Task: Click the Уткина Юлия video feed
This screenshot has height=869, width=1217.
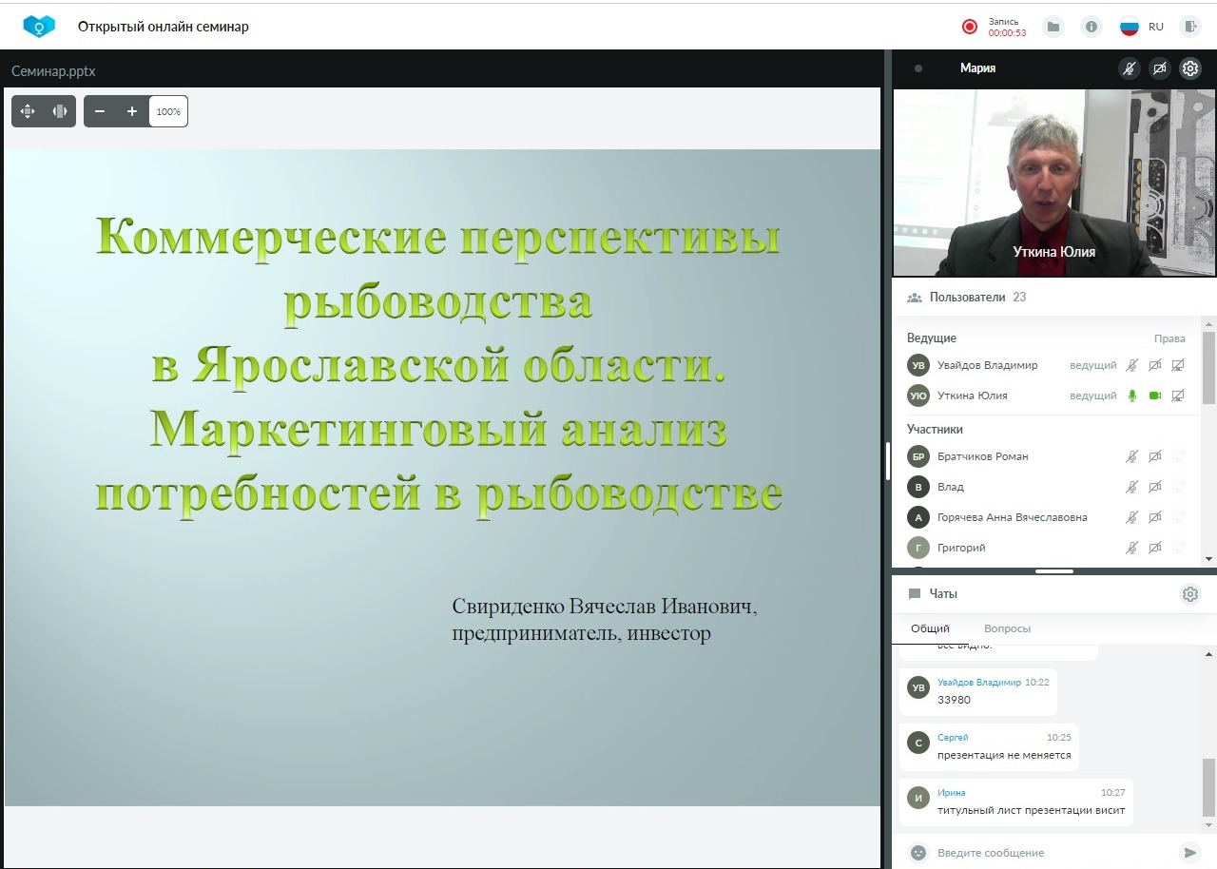Action: 1054,183
